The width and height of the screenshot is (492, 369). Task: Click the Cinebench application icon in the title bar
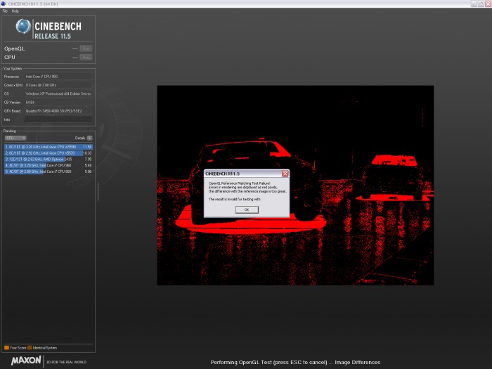3,4
